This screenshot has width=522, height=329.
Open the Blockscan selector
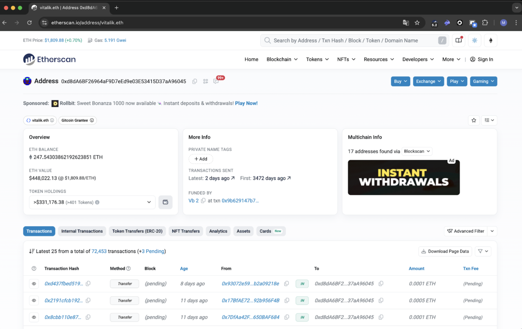pos(417,151)
